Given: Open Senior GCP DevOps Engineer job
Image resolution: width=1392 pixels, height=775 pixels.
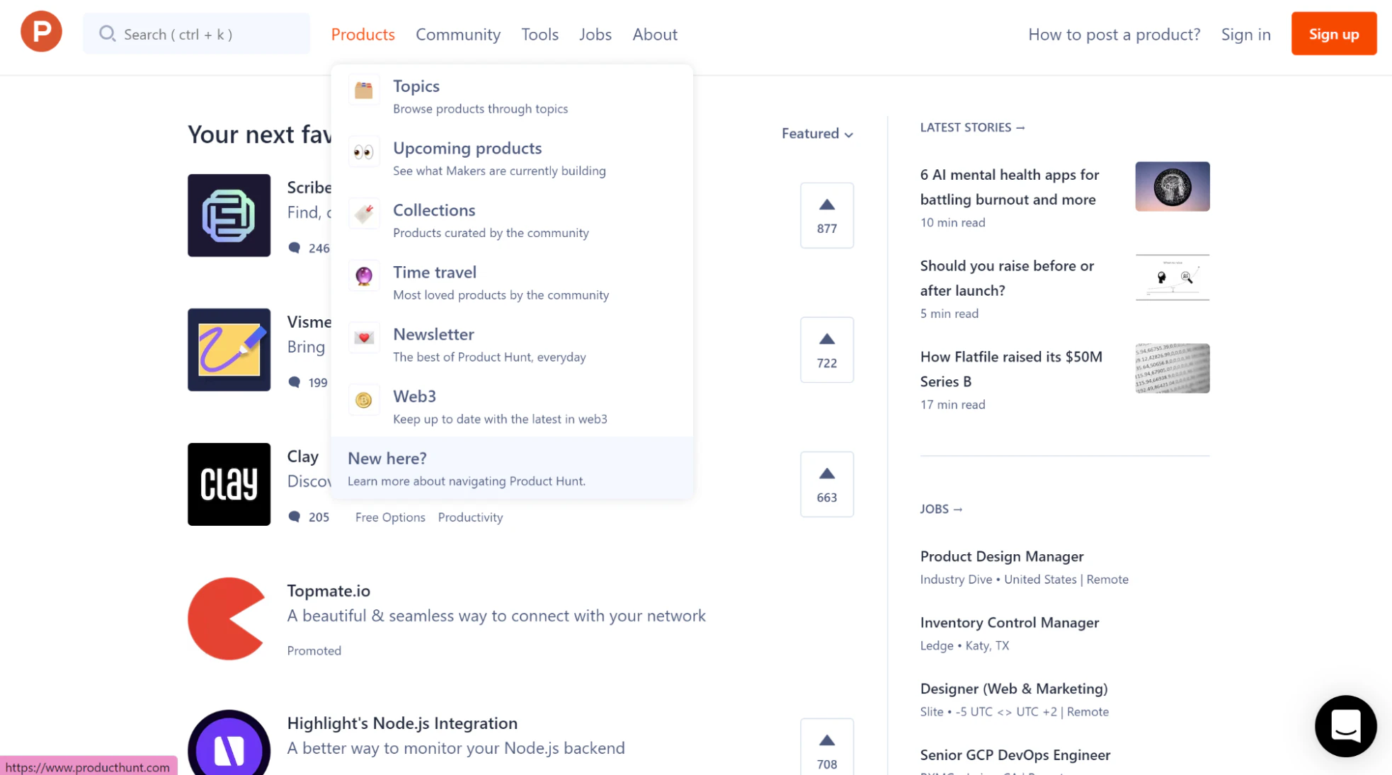Looking at the screenshot, I should [x=1015, y=754].
